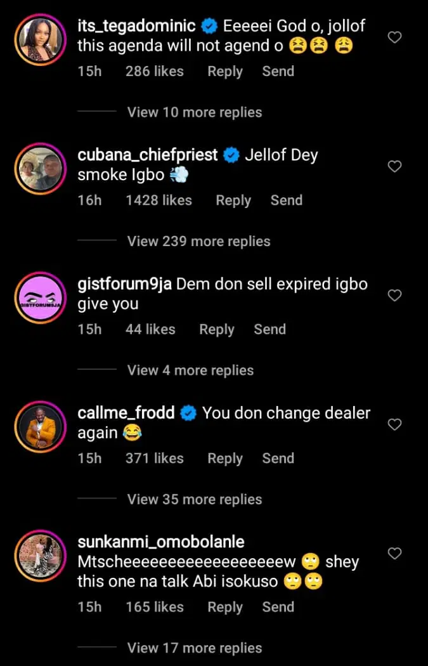Open the callme_frodd username link
The width and height of the screenshot is (428, 666).
126,413
